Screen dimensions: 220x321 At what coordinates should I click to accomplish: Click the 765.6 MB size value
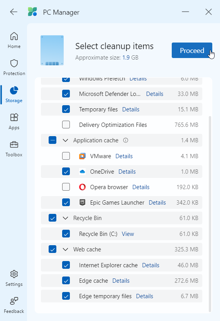tap(186, 125)
